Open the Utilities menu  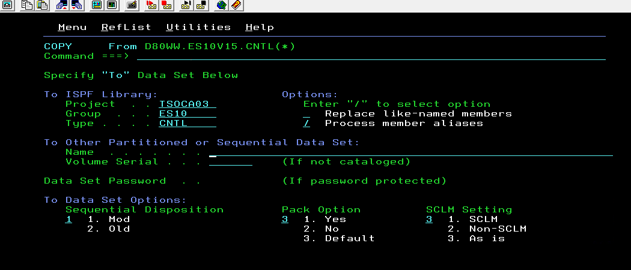tap(198, 28)
